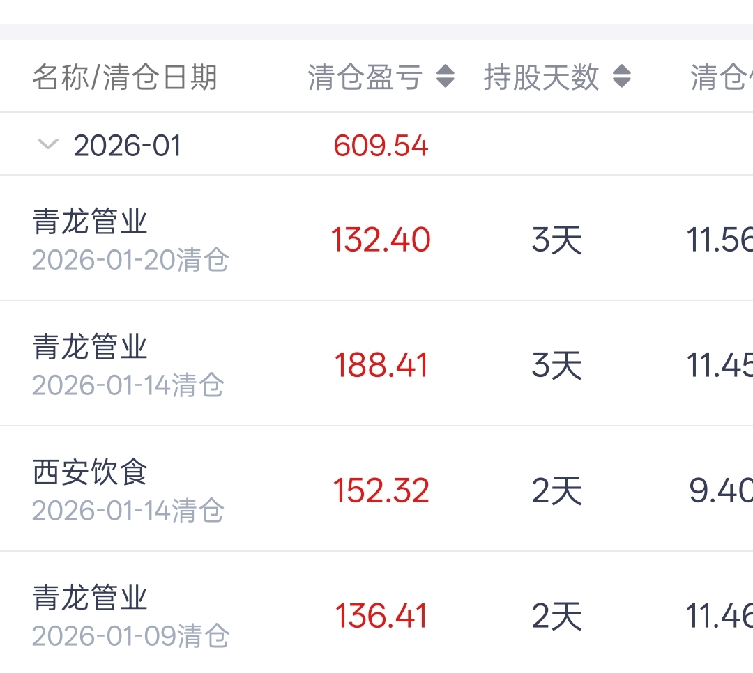
Task: Tap 3天 in the 2026-01-20 row
Action: tap(556, 240)
